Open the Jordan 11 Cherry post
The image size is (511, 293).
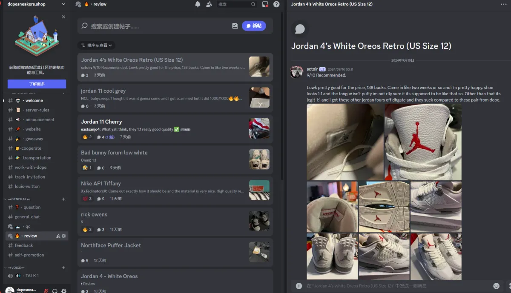(175, 128)
